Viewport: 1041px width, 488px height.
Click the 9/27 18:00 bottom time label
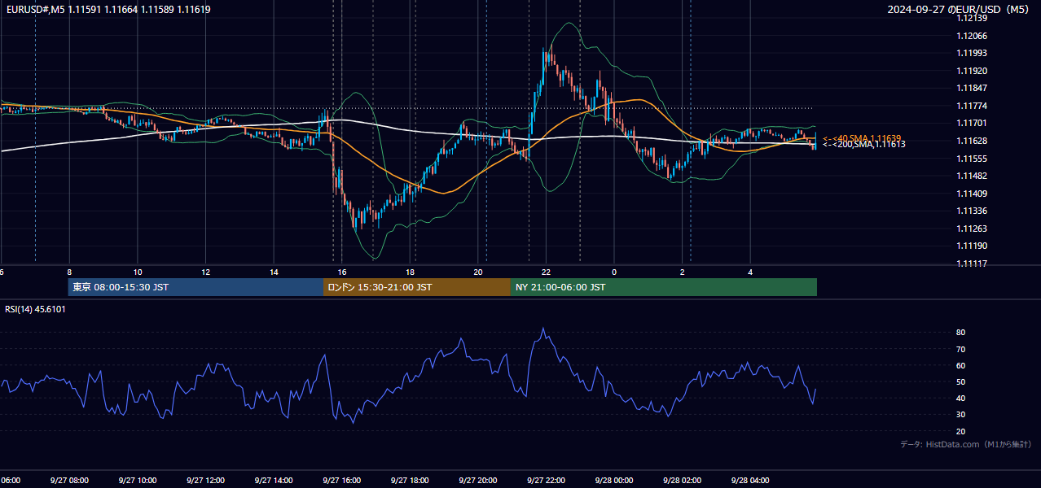click(x=410, y=481)
